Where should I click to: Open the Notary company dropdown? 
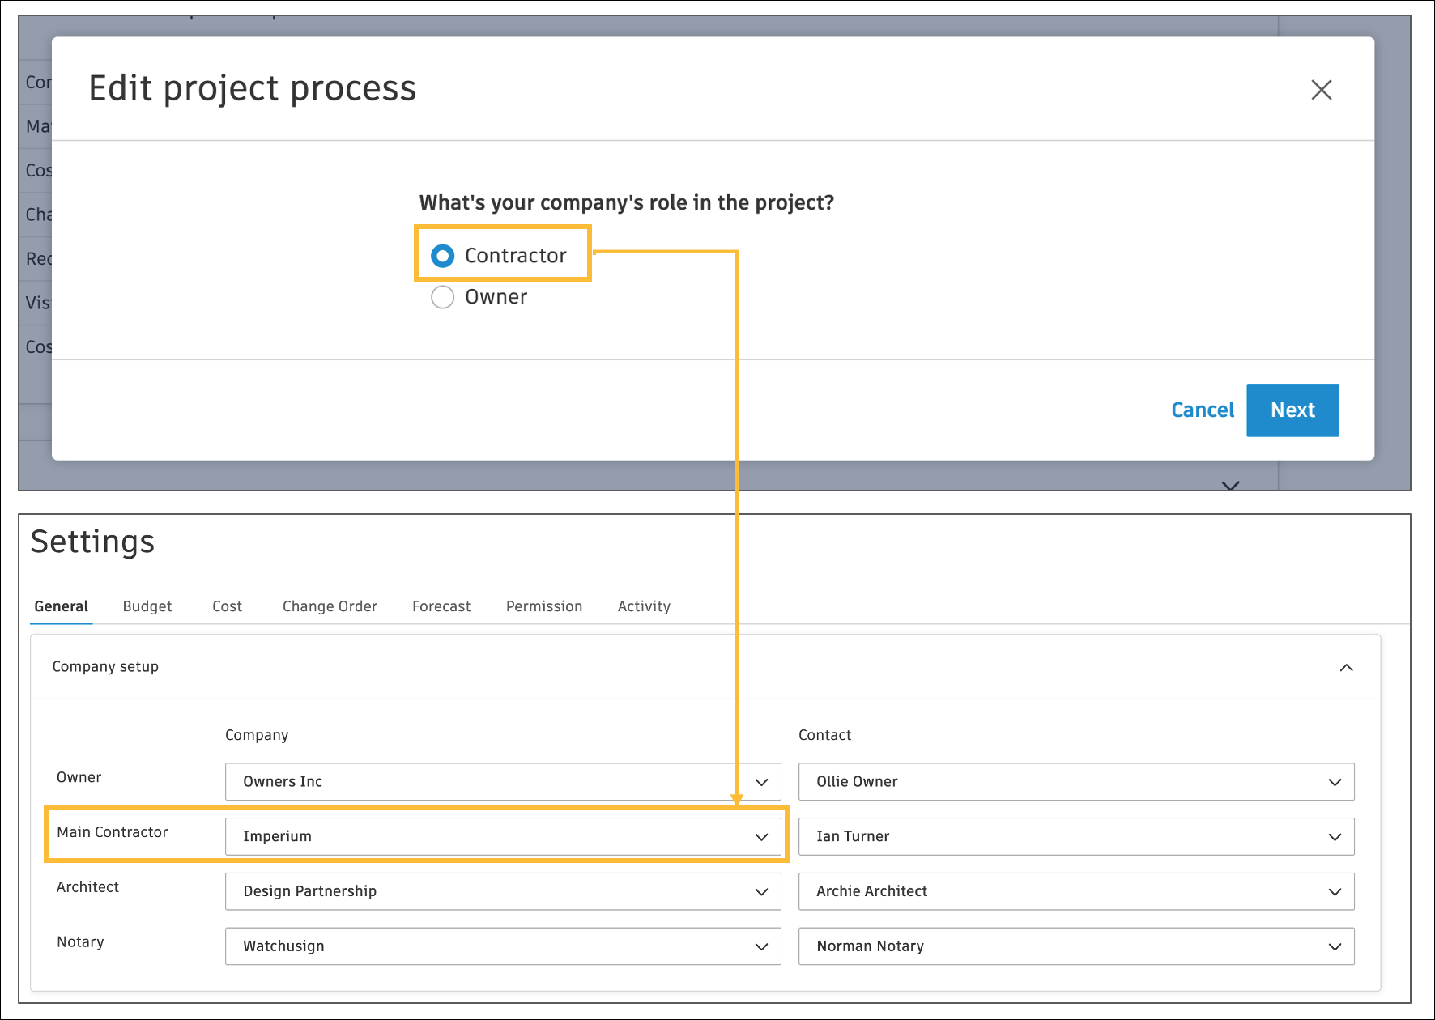tap(502, 946)
